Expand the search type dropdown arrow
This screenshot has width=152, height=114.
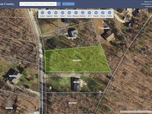click(x=21, y=4)
